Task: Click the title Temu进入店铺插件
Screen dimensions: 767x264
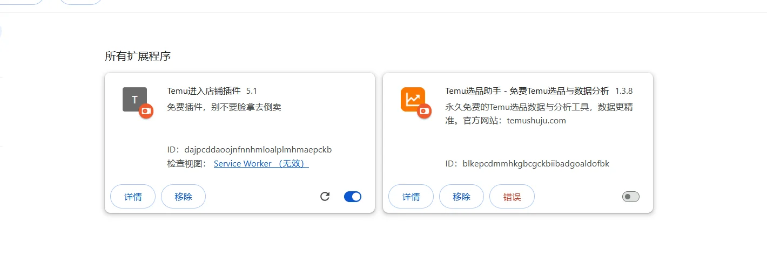Action: click(204, 91)
